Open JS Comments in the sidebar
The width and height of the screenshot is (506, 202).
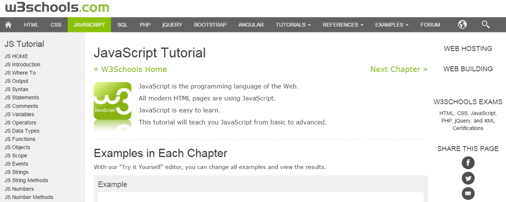pyautogui.click(x=21, y=106)
